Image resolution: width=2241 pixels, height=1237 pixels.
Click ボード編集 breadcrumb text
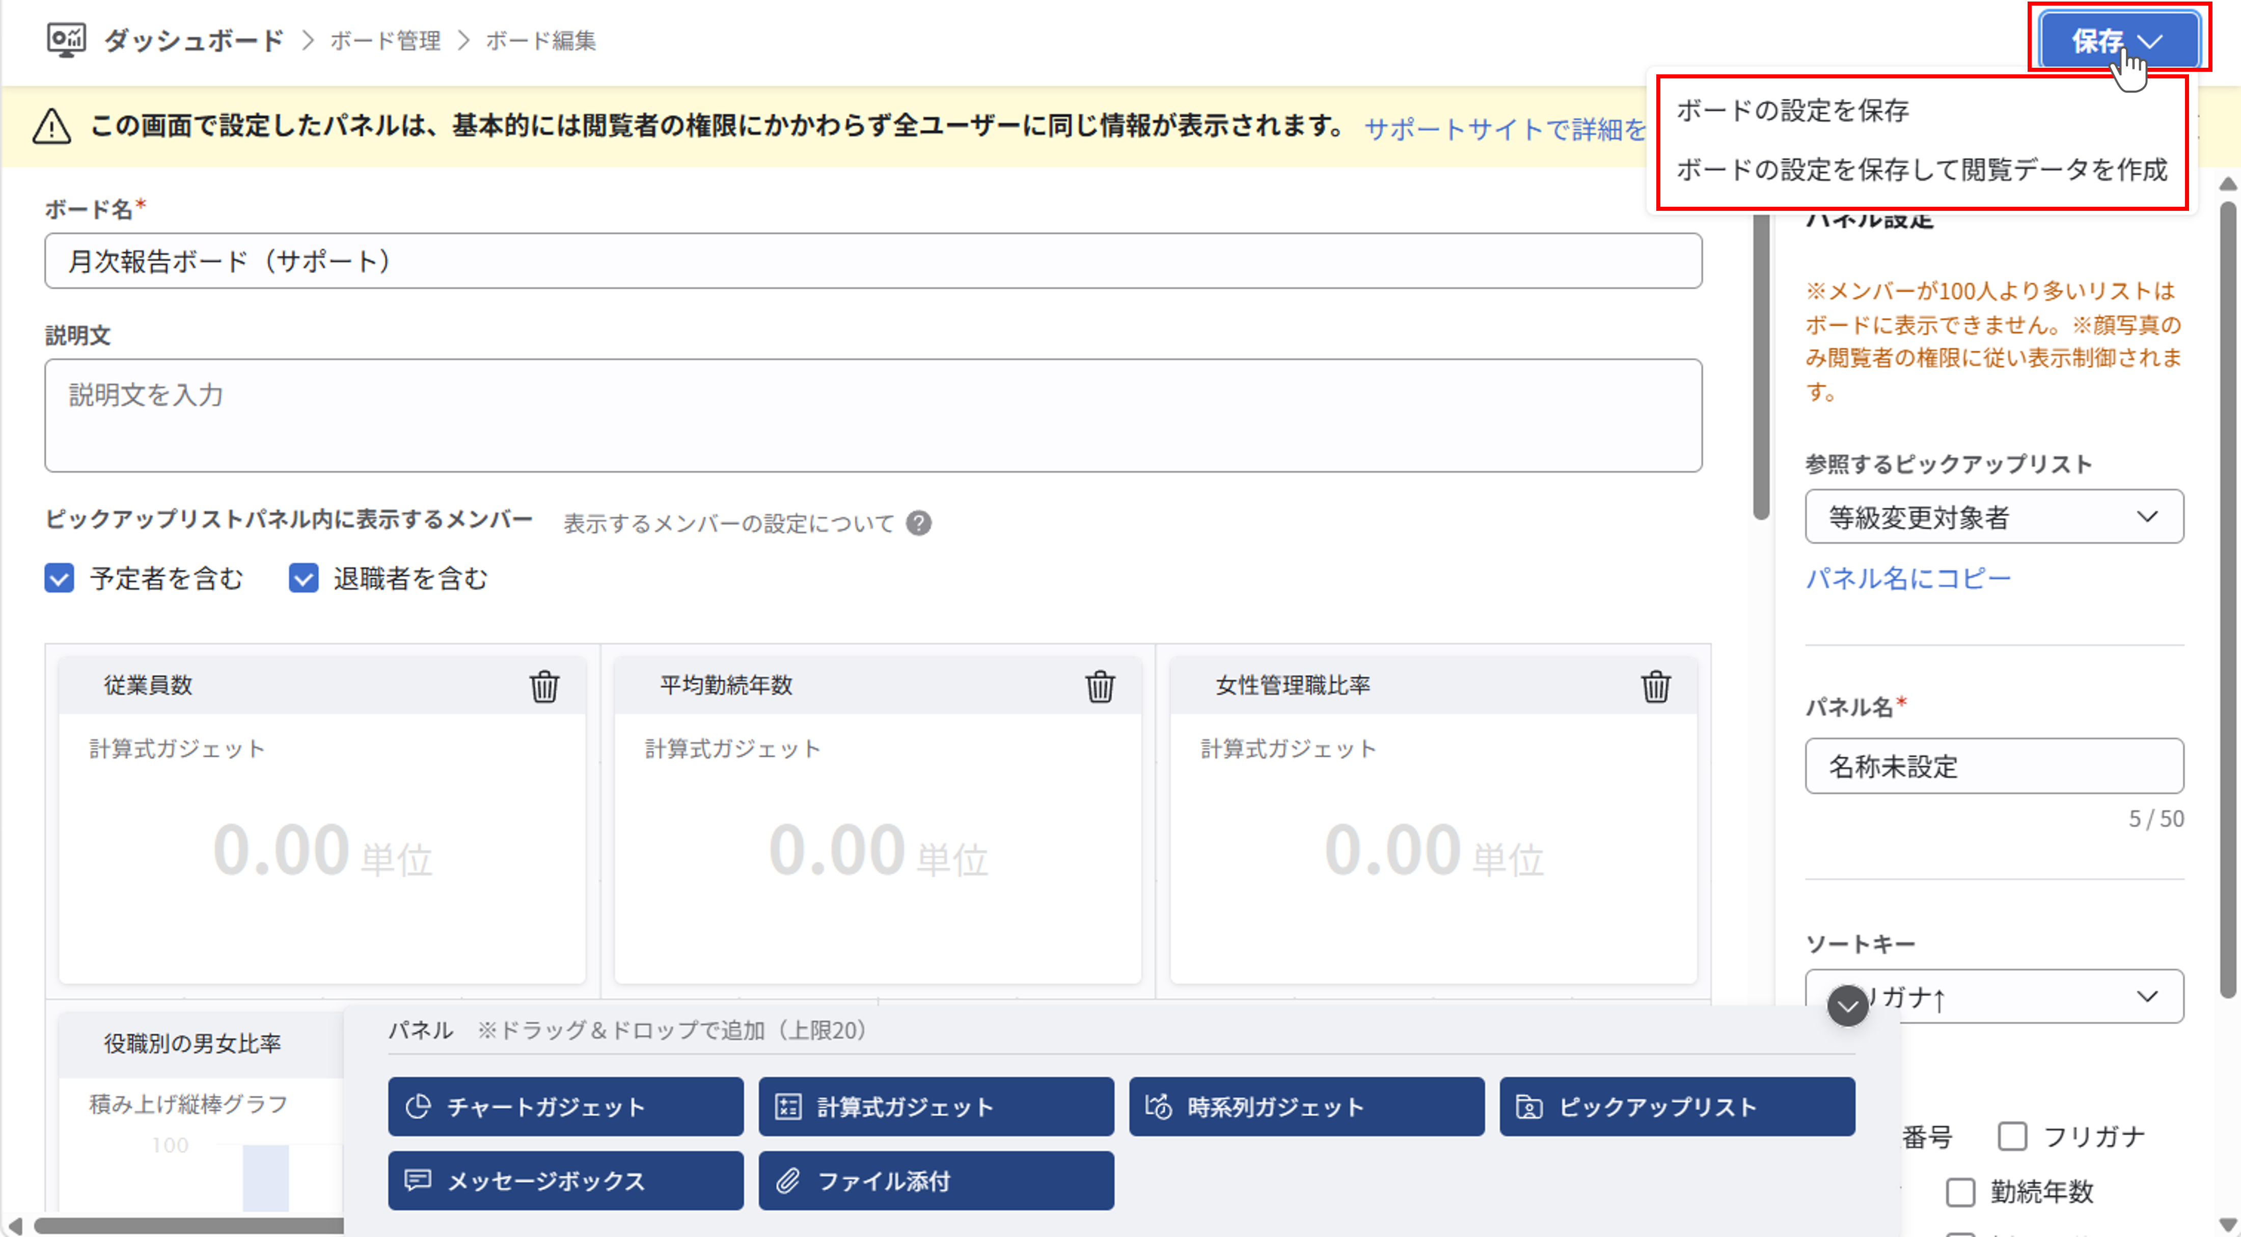(x=540, y=41)
